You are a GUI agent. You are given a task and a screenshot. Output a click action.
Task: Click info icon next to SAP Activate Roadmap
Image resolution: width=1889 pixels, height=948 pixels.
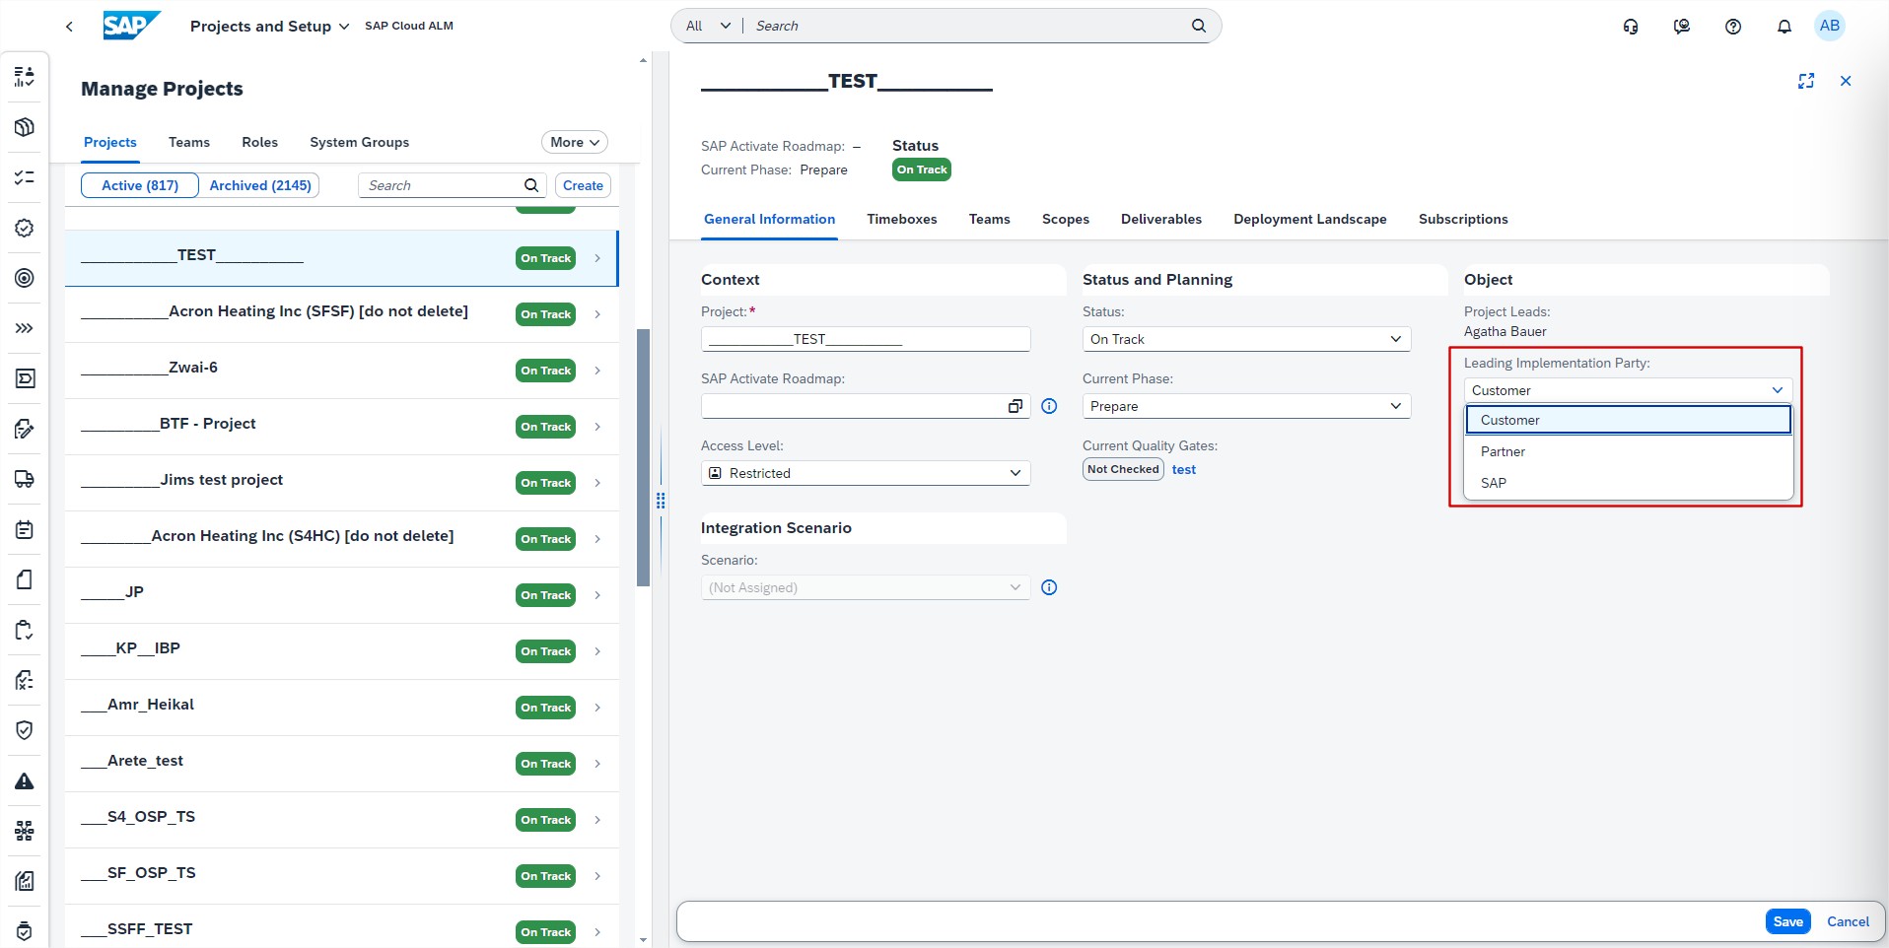coord(1049,406)
